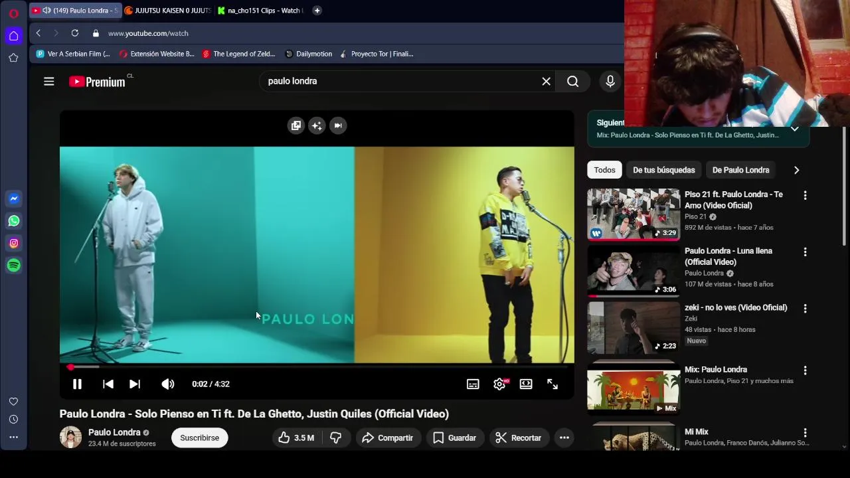Skip to previous video
Viewport: 850px width, 478px height.
tap(108, 384)
